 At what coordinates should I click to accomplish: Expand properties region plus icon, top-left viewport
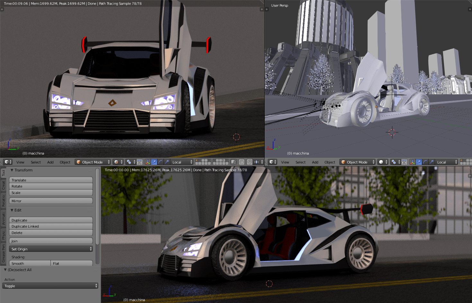pos(261,9)
